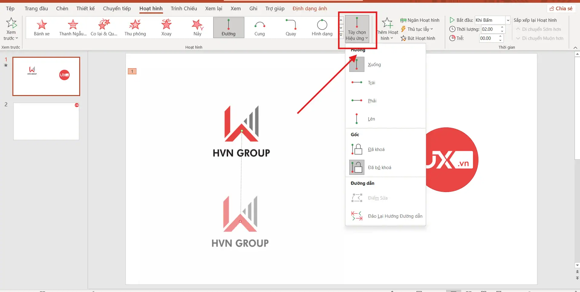Switch to the Xem lại tab
The width and height of the screenshot is (580, 292).
(x=214, y=8)
